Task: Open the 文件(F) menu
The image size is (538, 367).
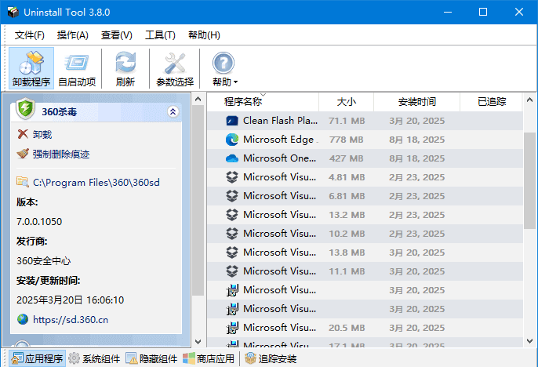Action: [30, 35]
